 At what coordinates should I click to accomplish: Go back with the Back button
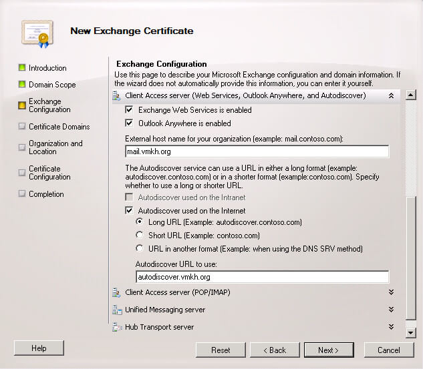275,350
